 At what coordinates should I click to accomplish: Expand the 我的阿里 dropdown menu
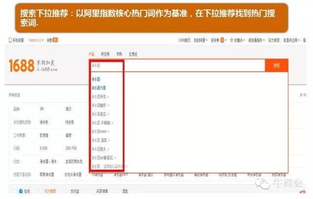pyautogui.click(x=201, y=40)
